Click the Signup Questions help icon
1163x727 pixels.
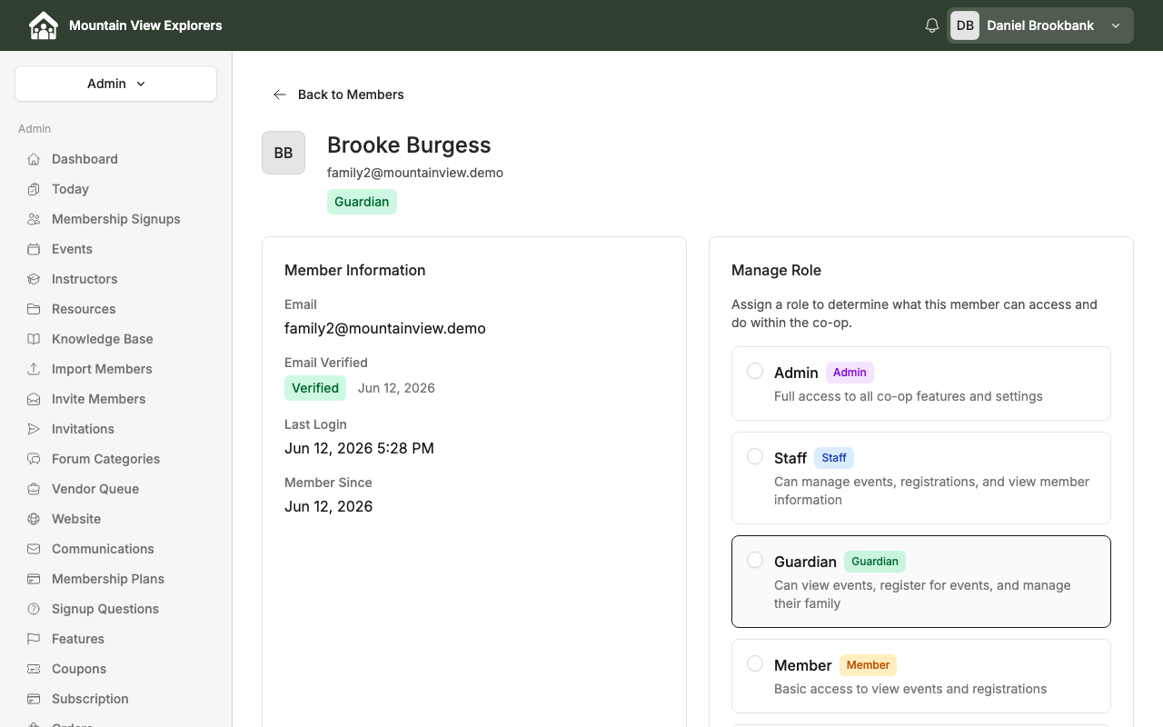[34, 609]
